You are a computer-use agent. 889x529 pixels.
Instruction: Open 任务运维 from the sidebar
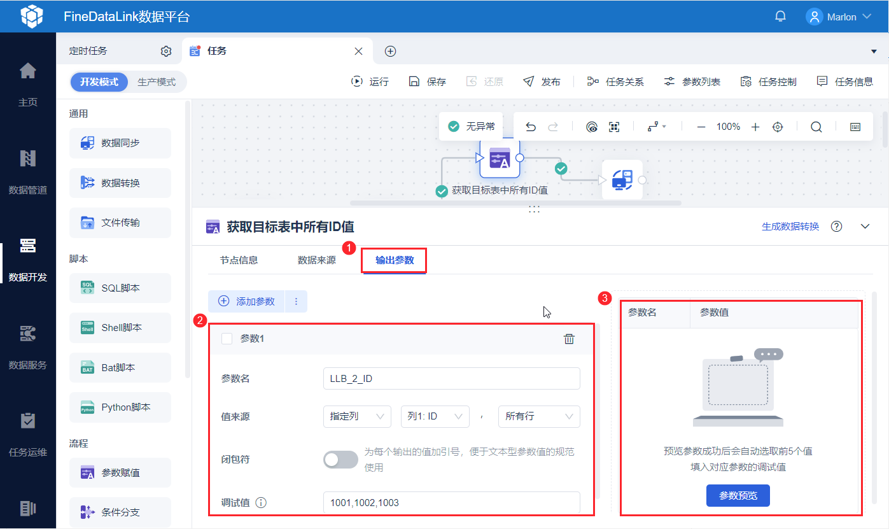[28, 435]
